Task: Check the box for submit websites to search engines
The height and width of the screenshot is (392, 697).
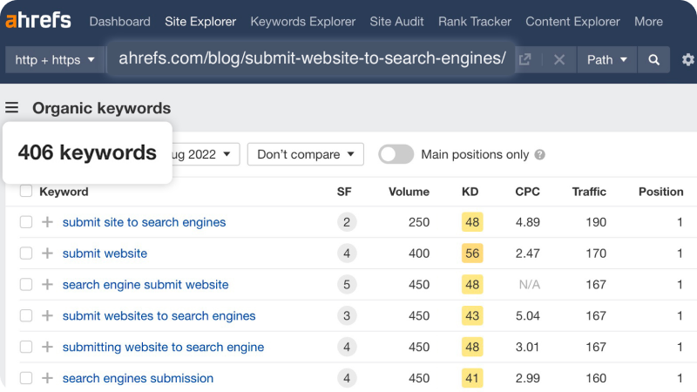Action: tap(26, 315)
